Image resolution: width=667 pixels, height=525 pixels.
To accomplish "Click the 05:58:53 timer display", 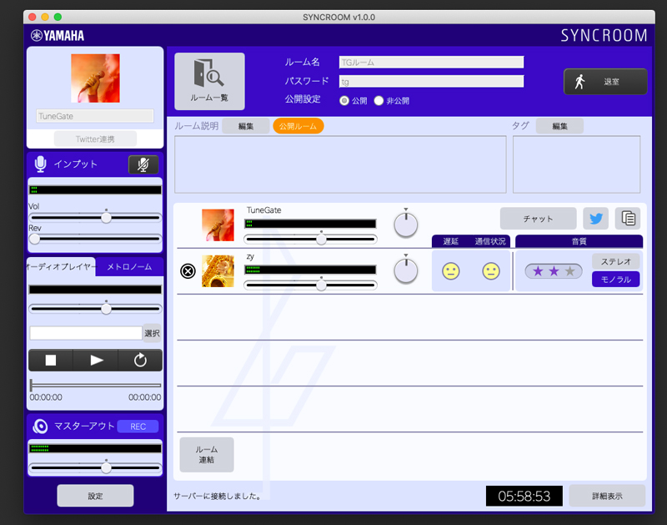I will click(524, 496).
